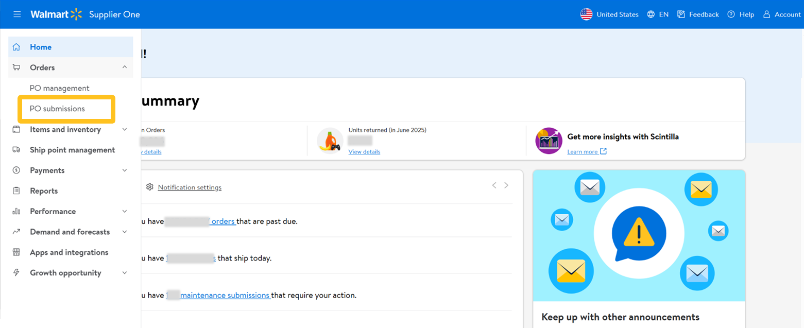Collapse the Orders section chevron
804x328 pixels.
coord(125,67)
